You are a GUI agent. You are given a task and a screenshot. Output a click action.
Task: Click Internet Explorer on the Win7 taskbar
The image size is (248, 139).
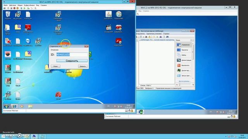tap(14, 107)
